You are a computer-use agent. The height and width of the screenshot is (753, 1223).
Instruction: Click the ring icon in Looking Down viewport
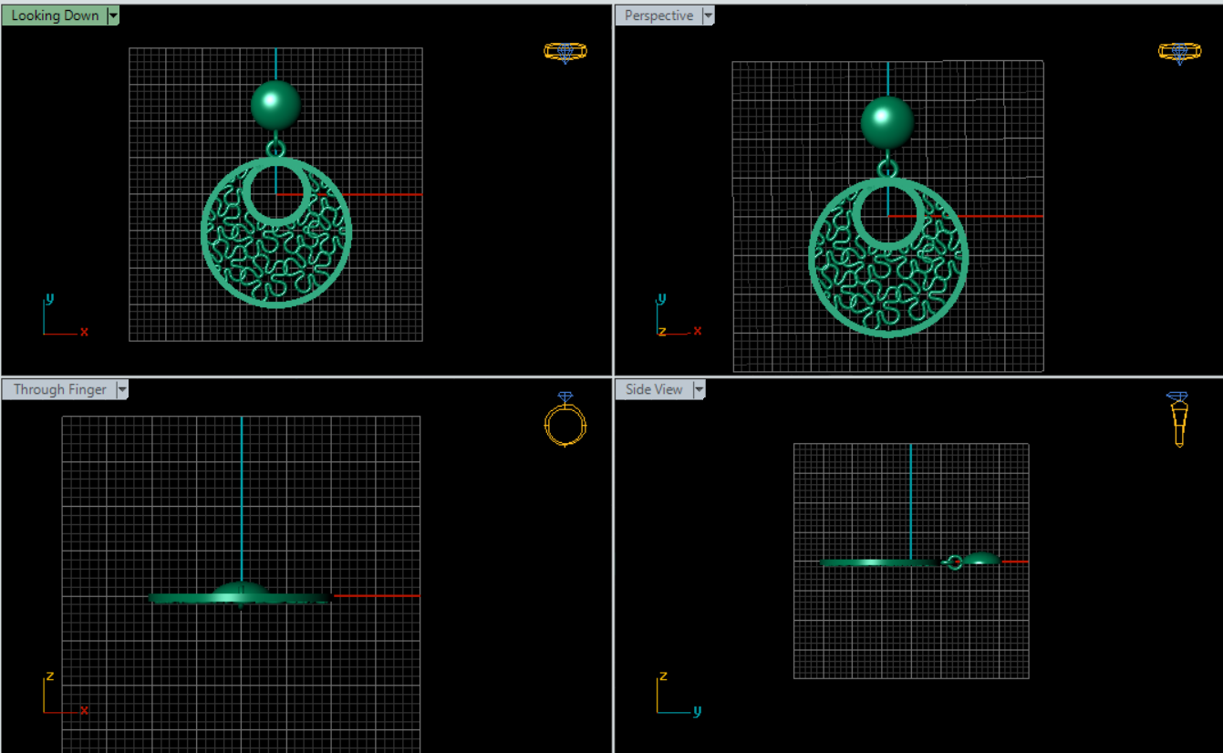(x=565, y=52)
